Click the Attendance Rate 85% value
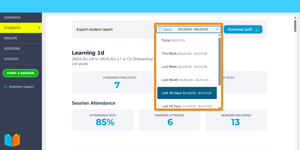300x150 pixels. pyautogui.click(x=105, y=122)
